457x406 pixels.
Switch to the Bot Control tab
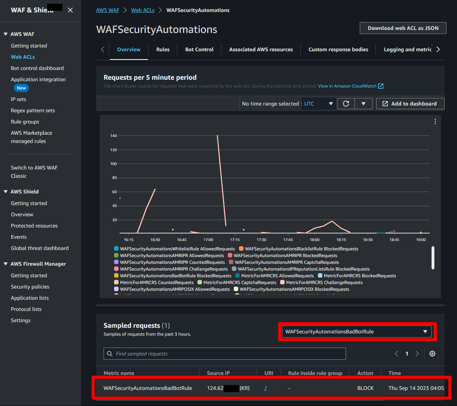coord(199,49)
